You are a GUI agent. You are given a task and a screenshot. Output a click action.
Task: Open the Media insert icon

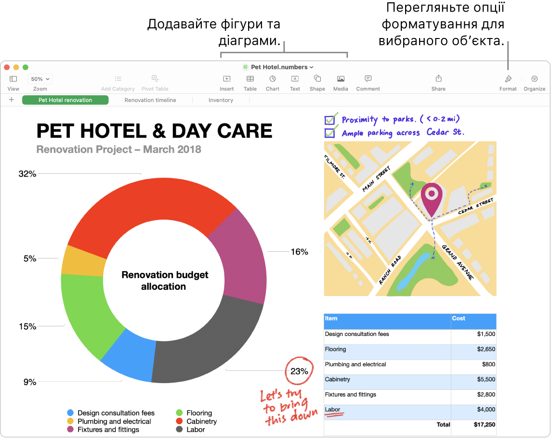341,79
